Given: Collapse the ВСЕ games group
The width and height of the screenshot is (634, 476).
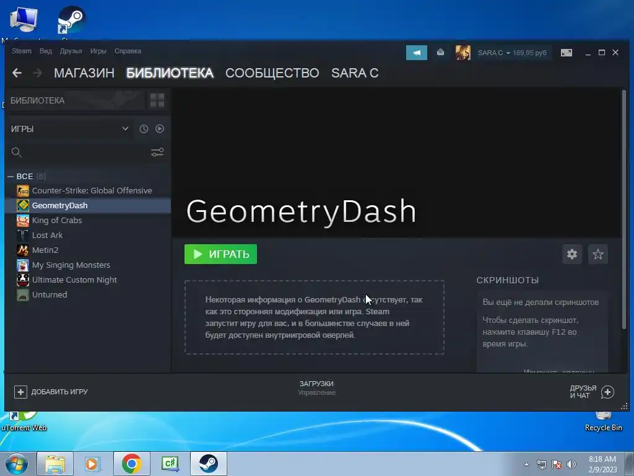Looking at the screenshot, I should 11,177.
